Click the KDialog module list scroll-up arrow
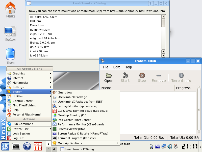 [x=163, y=17]
